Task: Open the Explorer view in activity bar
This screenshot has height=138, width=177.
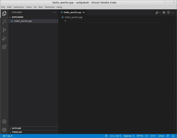Action: click(x=4, y=13)
